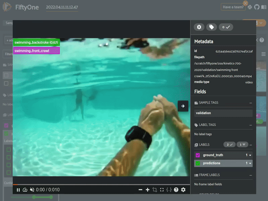The width and height of the screenshot is (268, 201).
Task: Click the Fields heading
Action: coord(200,92)
